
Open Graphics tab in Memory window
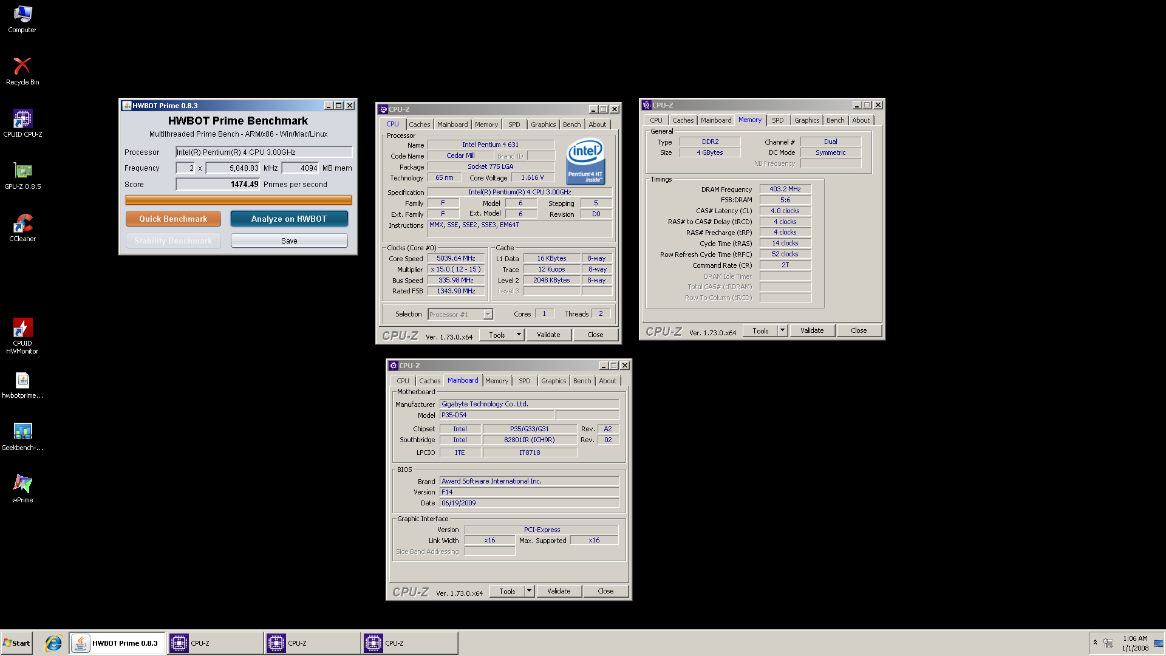pos(806,120)
